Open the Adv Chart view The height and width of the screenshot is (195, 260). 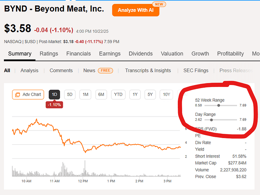click(28, 94)
